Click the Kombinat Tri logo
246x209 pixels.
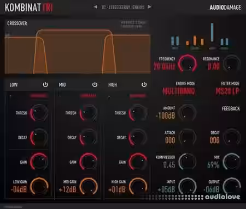click(x=28, y=8)
